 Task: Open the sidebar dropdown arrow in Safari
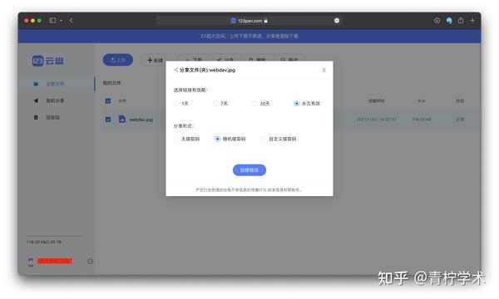(x=61, y=21)
